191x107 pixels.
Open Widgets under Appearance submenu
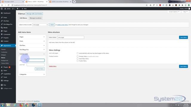click(3, 55)
